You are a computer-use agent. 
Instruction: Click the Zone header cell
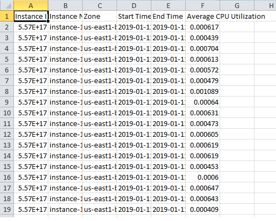(x=100, y=16)
